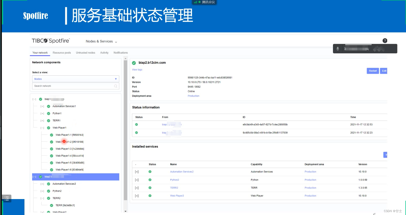Viewport: 406px width, 215px height.
Task: Click status icon in Automation Services2 installed row
Action: (x=150, y=172)
